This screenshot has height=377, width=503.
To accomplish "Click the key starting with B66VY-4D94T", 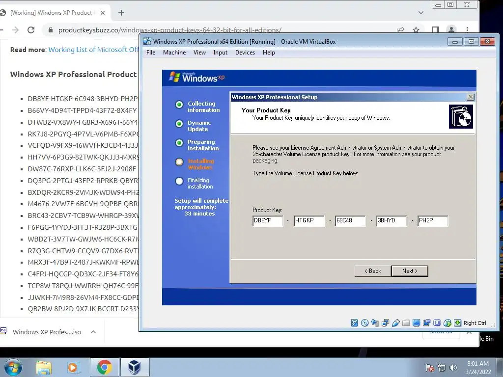I will pos(82,110).
